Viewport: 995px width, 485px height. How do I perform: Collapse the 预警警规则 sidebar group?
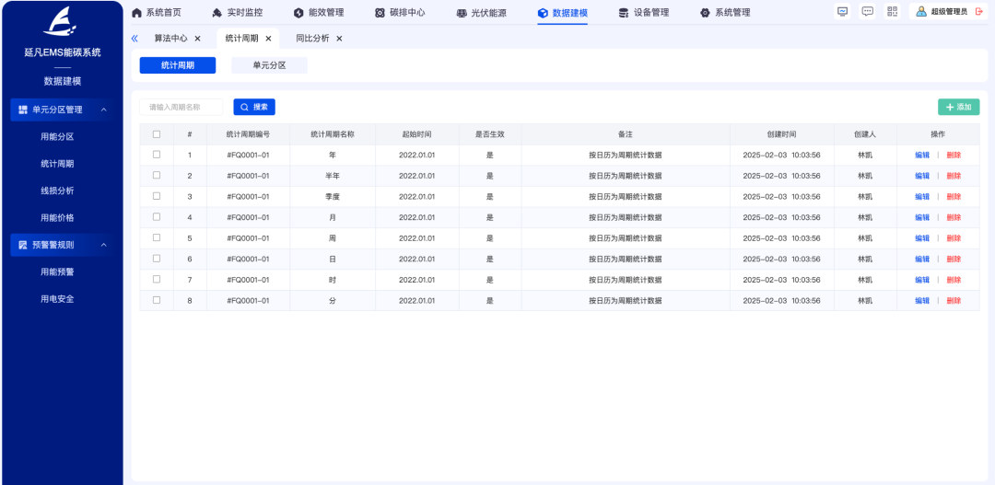pos(104,245)
